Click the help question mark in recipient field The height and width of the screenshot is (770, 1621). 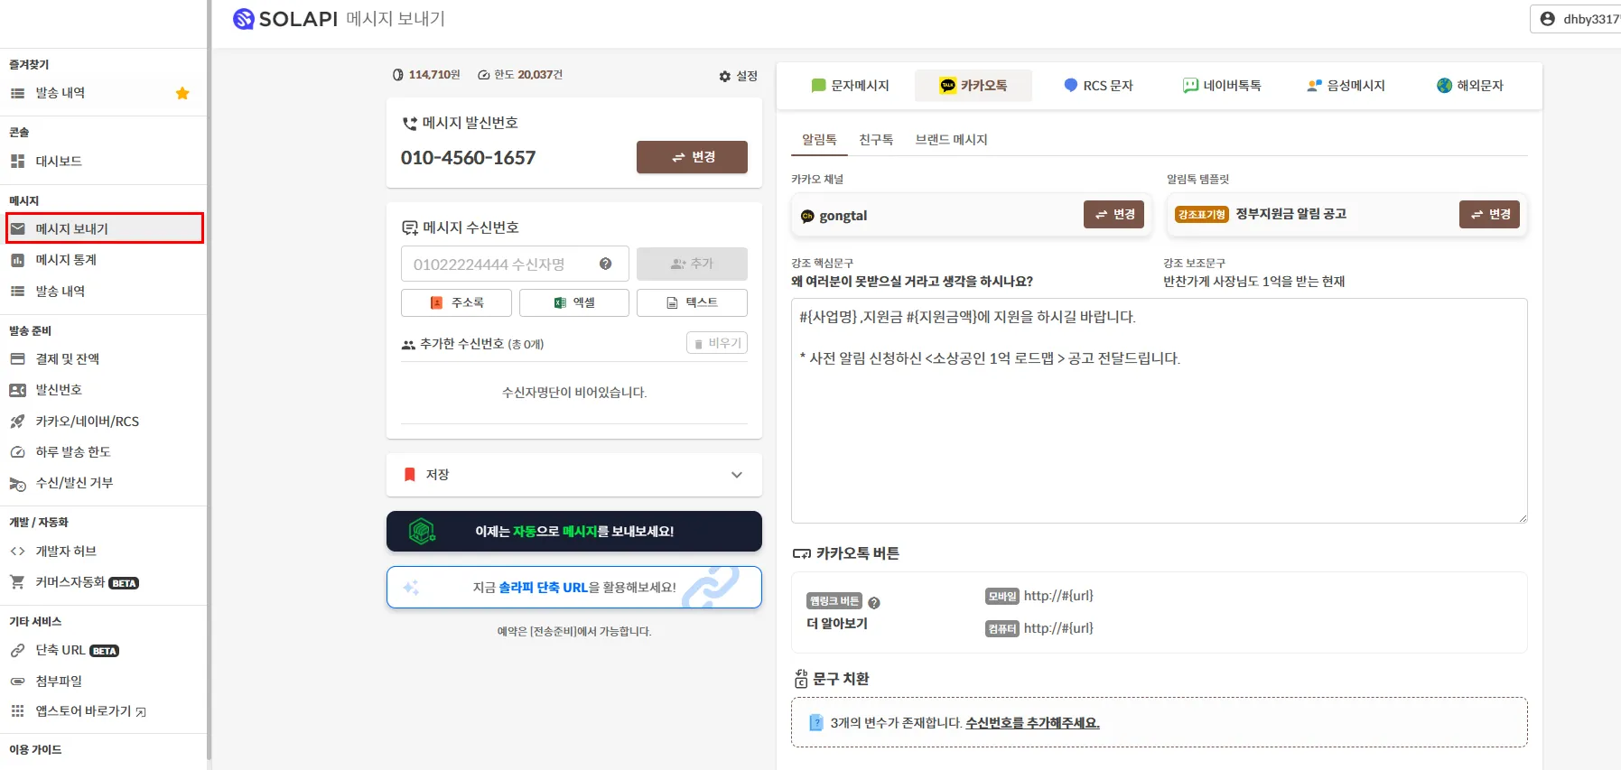click(606, 264)
